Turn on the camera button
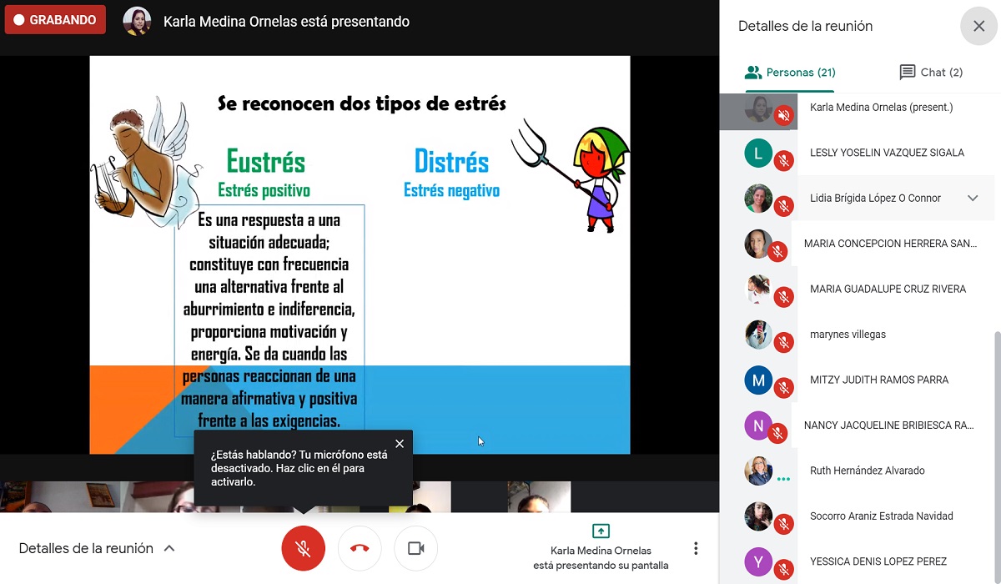The image size is (1001, 584). click(415, 548)
